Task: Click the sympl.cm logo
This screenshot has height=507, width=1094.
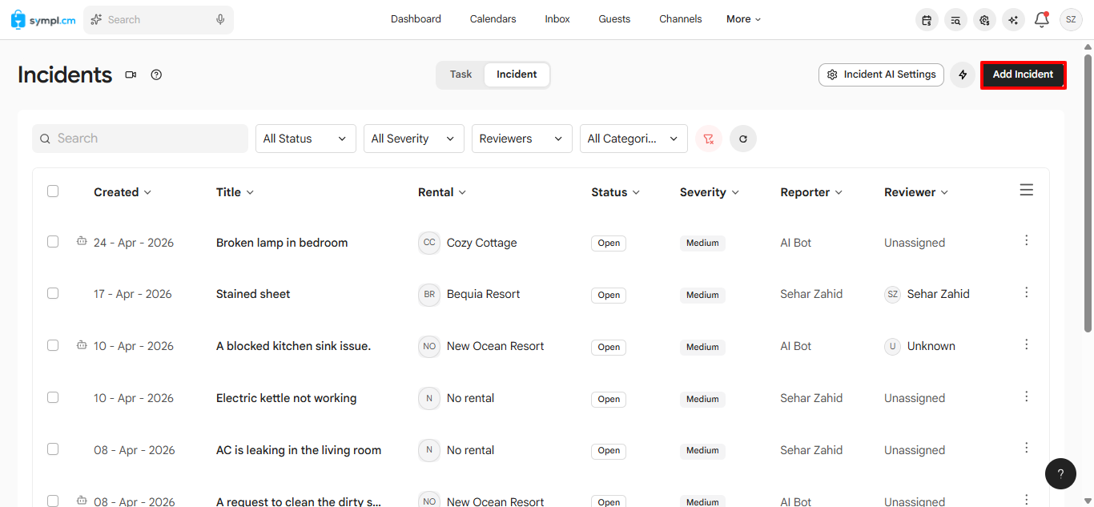Action: click(44, 19)
